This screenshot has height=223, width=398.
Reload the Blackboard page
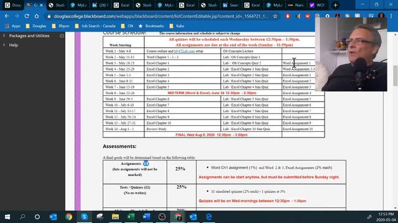27,16
